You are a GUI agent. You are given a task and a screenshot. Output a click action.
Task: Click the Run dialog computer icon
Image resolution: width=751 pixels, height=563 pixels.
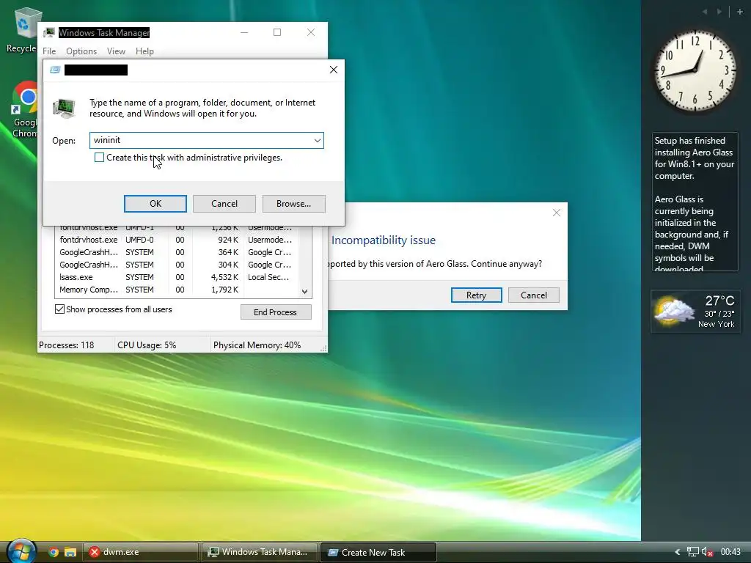[x=65, y=108]
